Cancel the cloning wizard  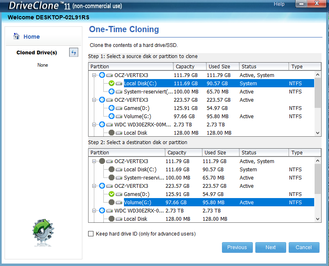(x=304, y=247)
